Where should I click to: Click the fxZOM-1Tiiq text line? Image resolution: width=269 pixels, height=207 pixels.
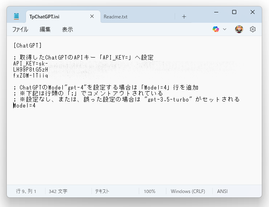[x=30, y=76]
